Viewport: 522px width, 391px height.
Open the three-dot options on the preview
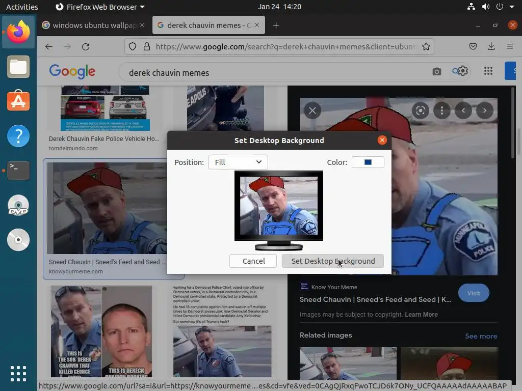coord(442,110)
